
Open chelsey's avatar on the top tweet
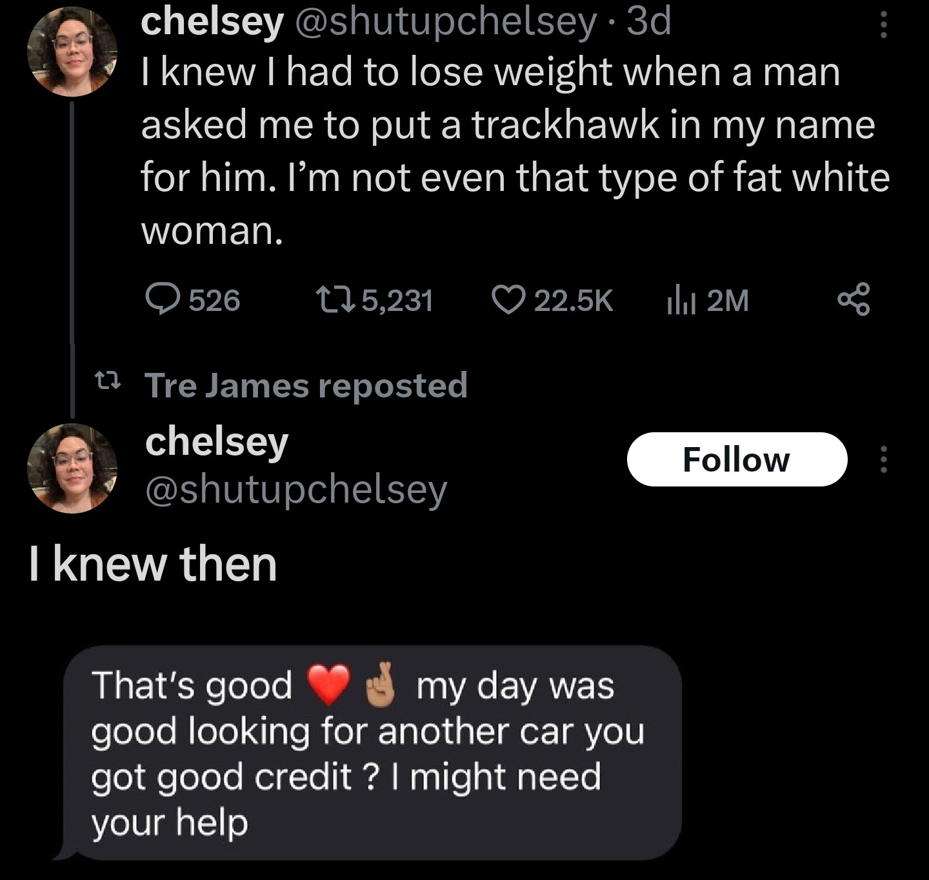72,52
